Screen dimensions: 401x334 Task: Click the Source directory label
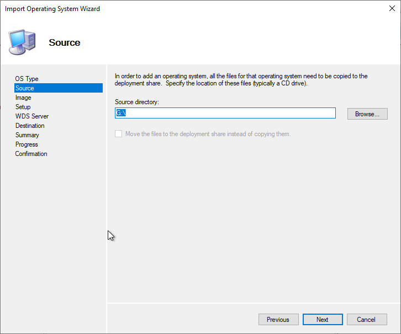tap(137, 102)
